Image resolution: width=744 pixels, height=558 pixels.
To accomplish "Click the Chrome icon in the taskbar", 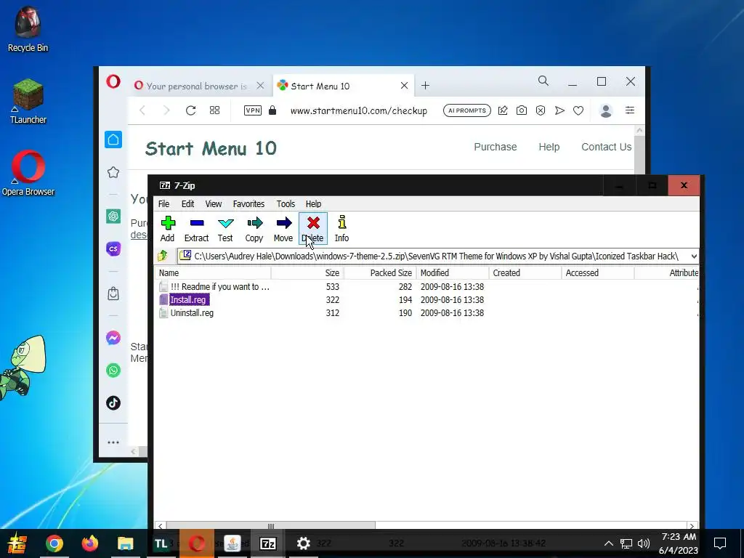I will click(54, 543).
